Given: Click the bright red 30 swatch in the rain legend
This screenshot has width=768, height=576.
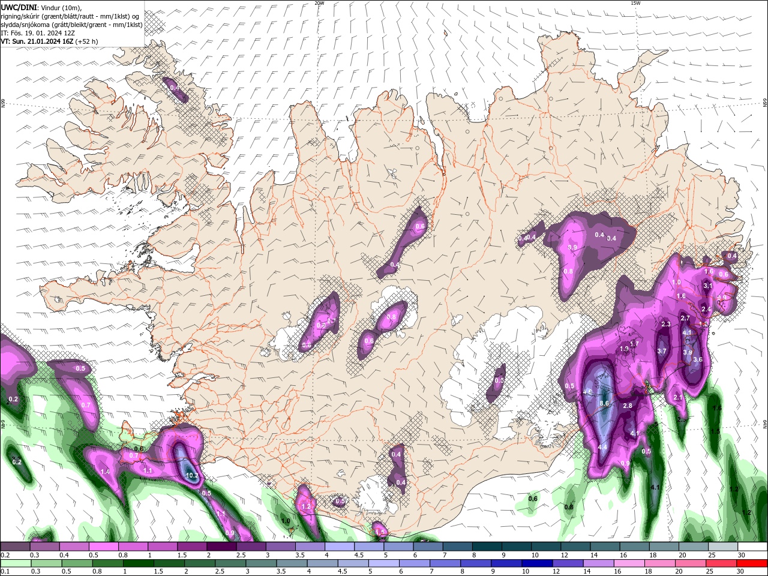Looking at the screenshot, I should (752, 563).
